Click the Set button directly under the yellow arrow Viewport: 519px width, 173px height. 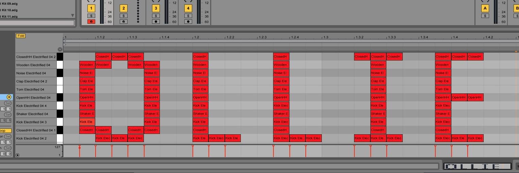point(7,103)
